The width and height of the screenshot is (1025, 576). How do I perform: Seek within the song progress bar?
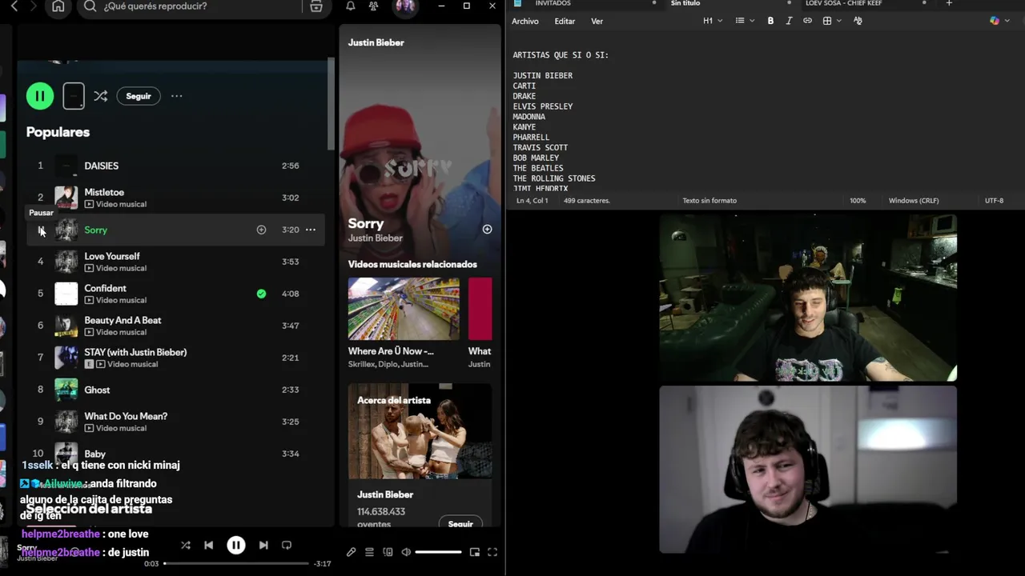pyautogui.click(x=236, y=563)
